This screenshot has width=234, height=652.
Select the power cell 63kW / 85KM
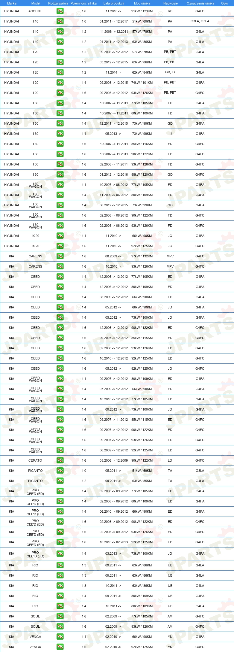(142, 481)
